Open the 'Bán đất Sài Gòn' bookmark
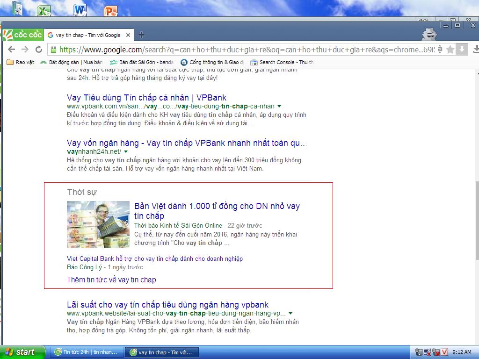This screenshot has height=359, width=479. (142, 62)
